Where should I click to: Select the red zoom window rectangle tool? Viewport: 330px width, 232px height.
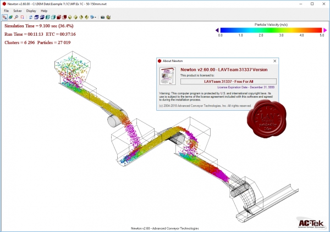(22, 17)
